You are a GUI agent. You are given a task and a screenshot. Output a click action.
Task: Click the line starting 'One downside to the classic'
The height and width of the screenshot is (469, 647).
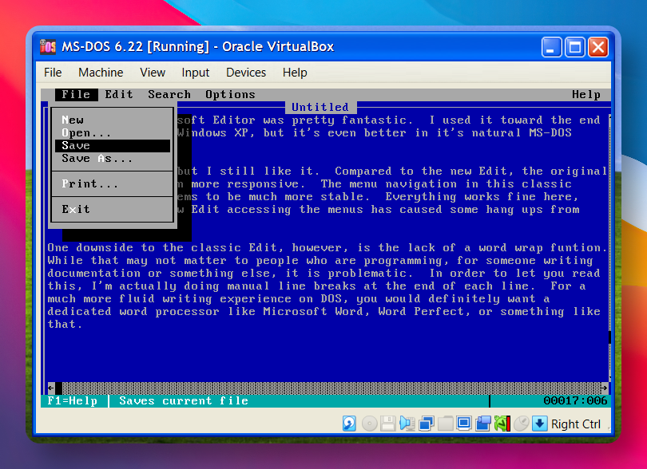(x=327, y=248)
